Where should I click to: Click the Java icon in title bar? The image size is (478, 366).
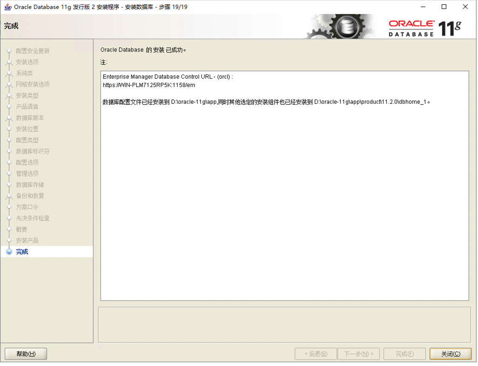pos(7,7)
